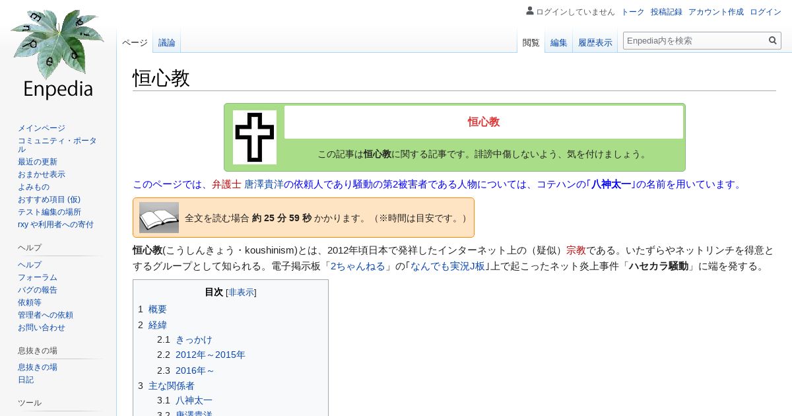Open the ヘルプ link below its section heading
The height and width of the screenshot is (416, 792).
30,265
